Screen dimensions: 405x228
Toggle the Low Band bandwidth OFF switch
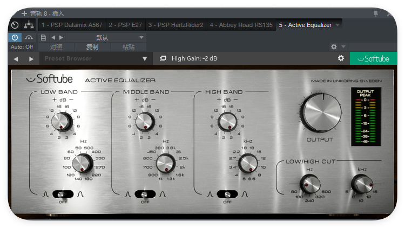coord(63,194)
